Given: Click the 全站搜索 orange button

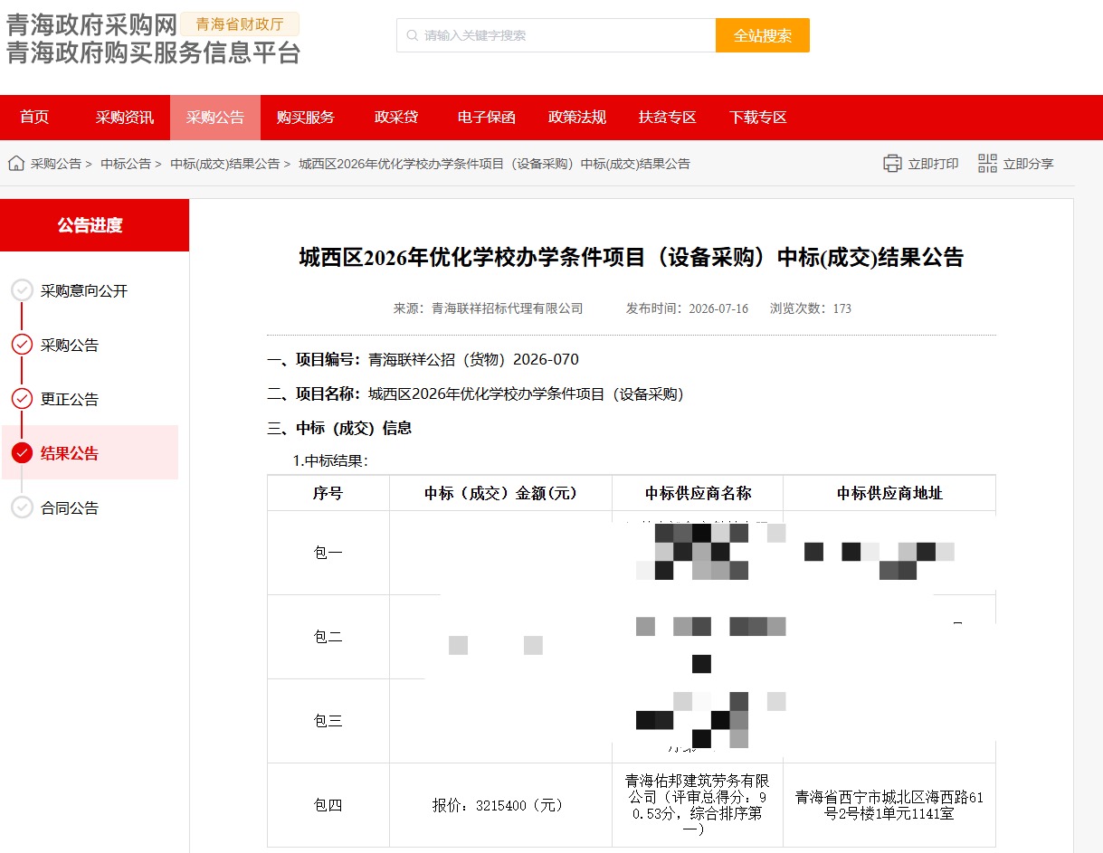Looking at the screenshot, I should tap(763, 35).
